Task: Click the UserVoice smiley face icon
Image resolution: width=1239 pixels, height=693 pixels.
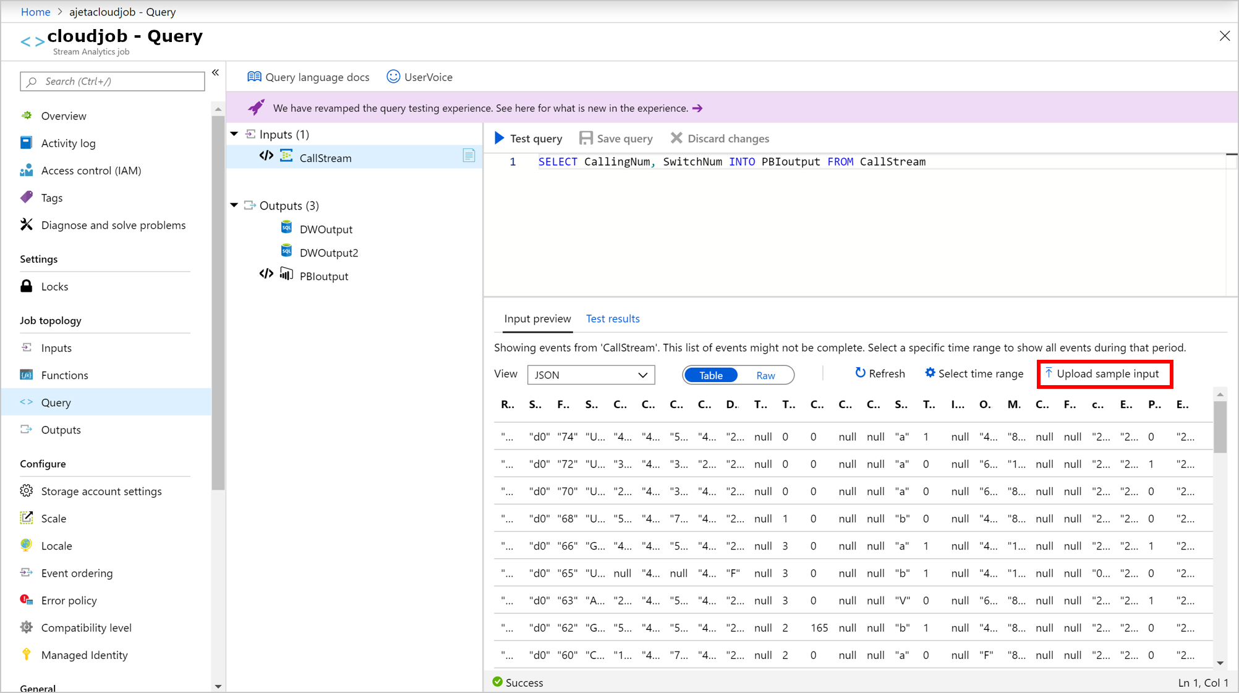Action: coord(393,77)
